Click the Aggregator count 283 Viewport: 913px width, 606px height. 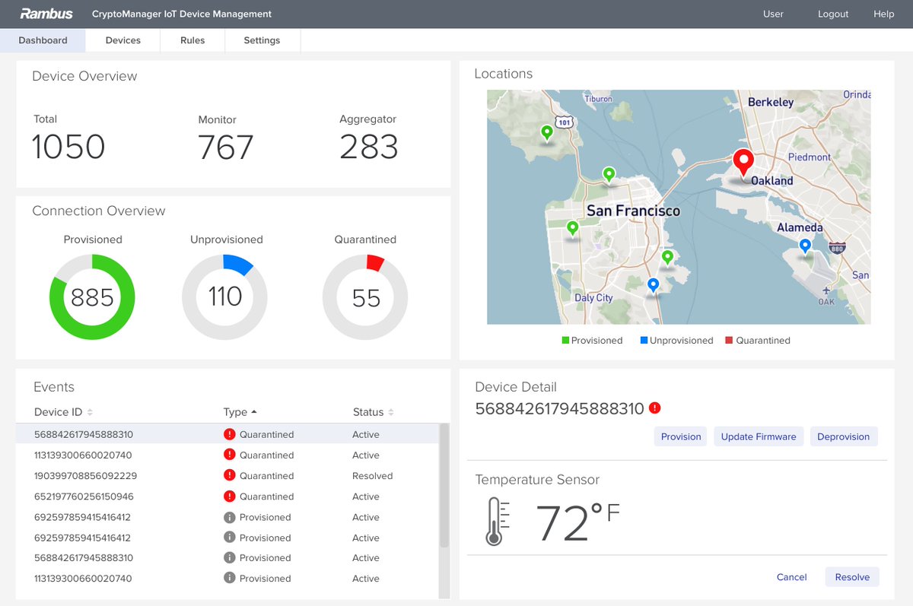point(369,147)
